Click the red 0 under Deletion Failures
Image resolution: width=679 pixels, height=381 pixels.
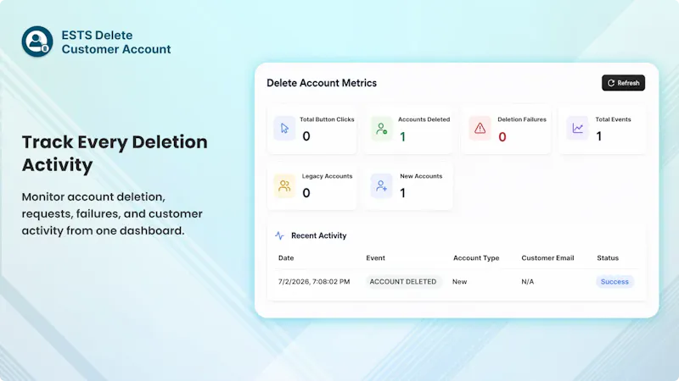(x=502, y=137)
